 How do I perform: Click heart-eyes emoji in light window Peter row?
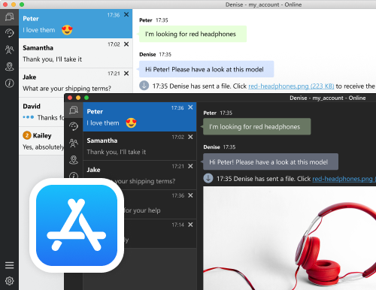[67, 30]
